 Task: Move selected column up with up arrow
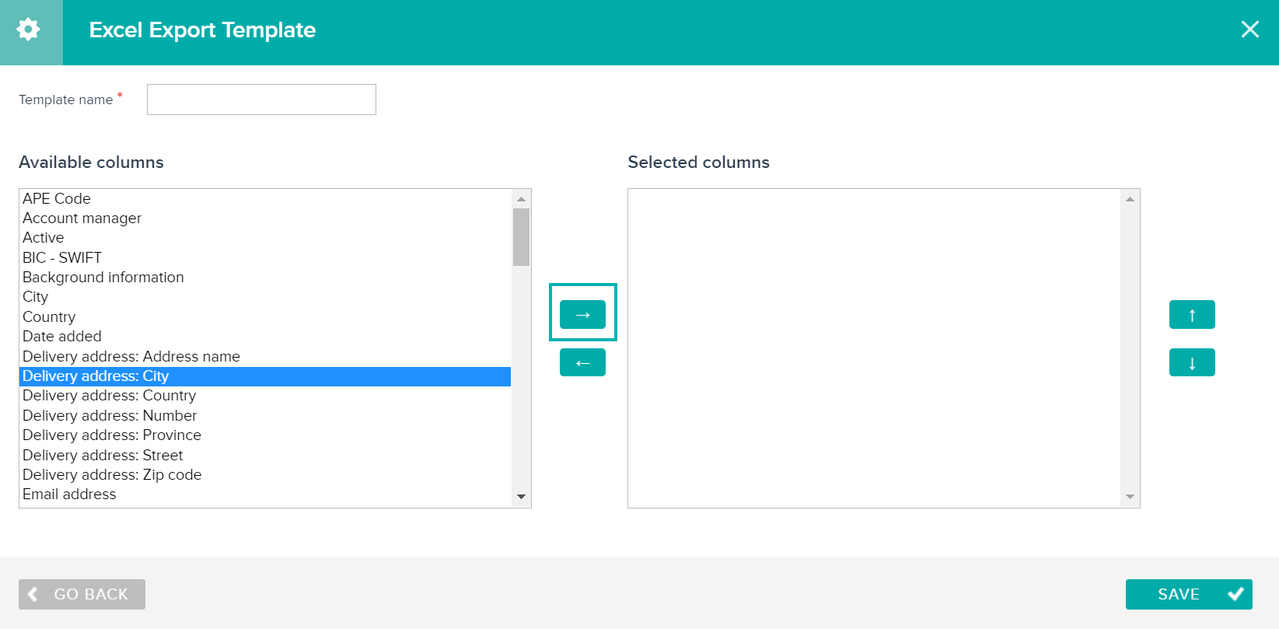(x=1192, y=315)
